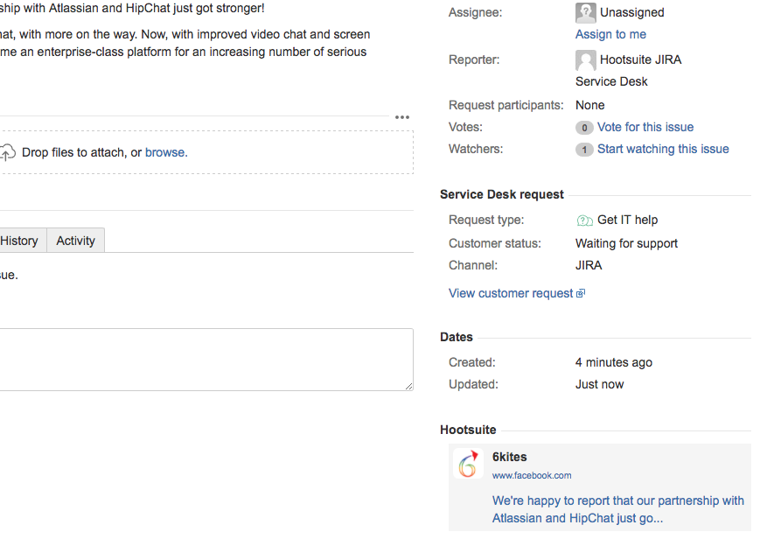767x553 pixels.
Task: Click the Hootsuite JIRA reporter avatar
Action: (x=585, y=60)
